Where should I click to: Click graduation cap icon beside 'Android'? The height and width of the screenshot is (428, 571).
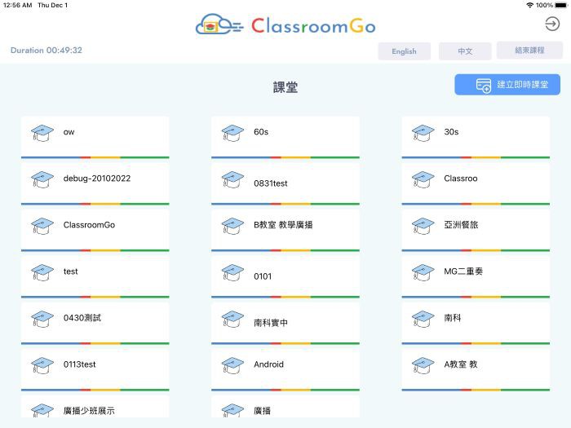click(x=232, y=365)
